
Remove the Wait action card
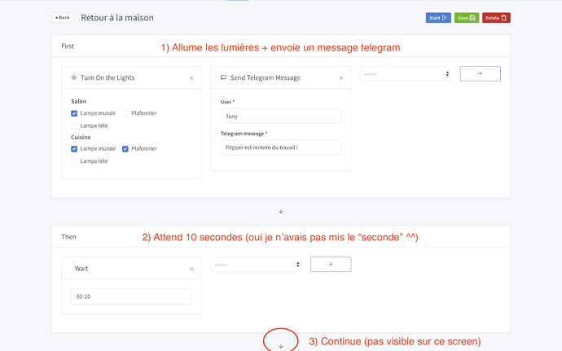tap(191, 269)
